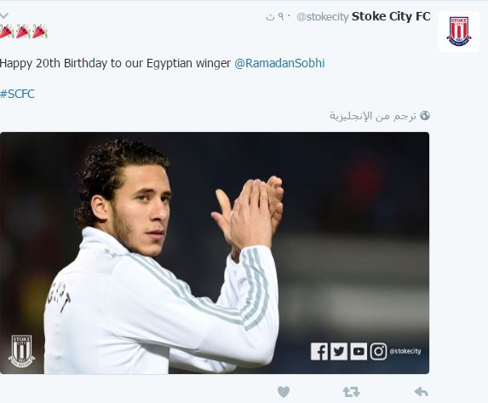Screen dimensions: 488x403
Task: Reply with the arrow icon
Action: pyautogui.click(x=421, y=391)
